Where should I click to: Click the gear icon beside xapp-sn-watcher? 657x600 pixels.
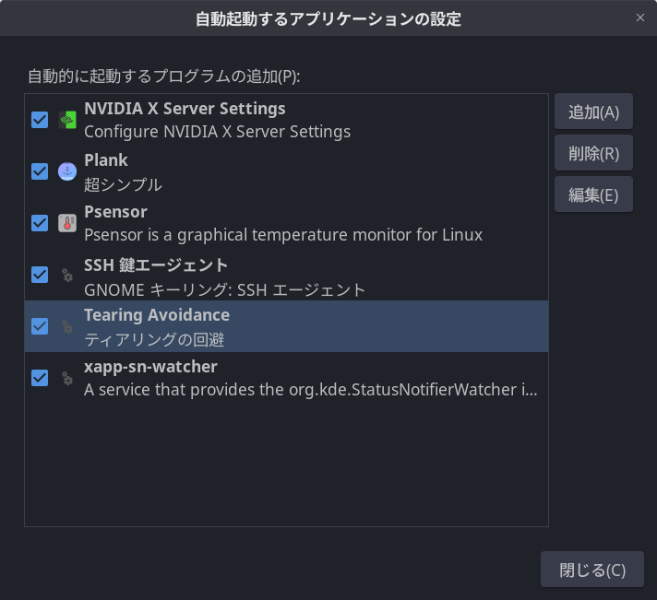click(67, 378)
